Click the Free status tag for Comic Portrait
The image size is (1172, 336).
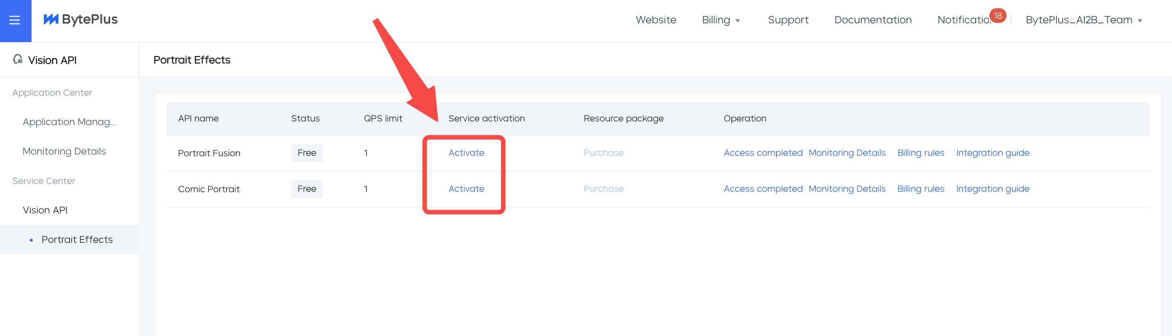[307, 188]
